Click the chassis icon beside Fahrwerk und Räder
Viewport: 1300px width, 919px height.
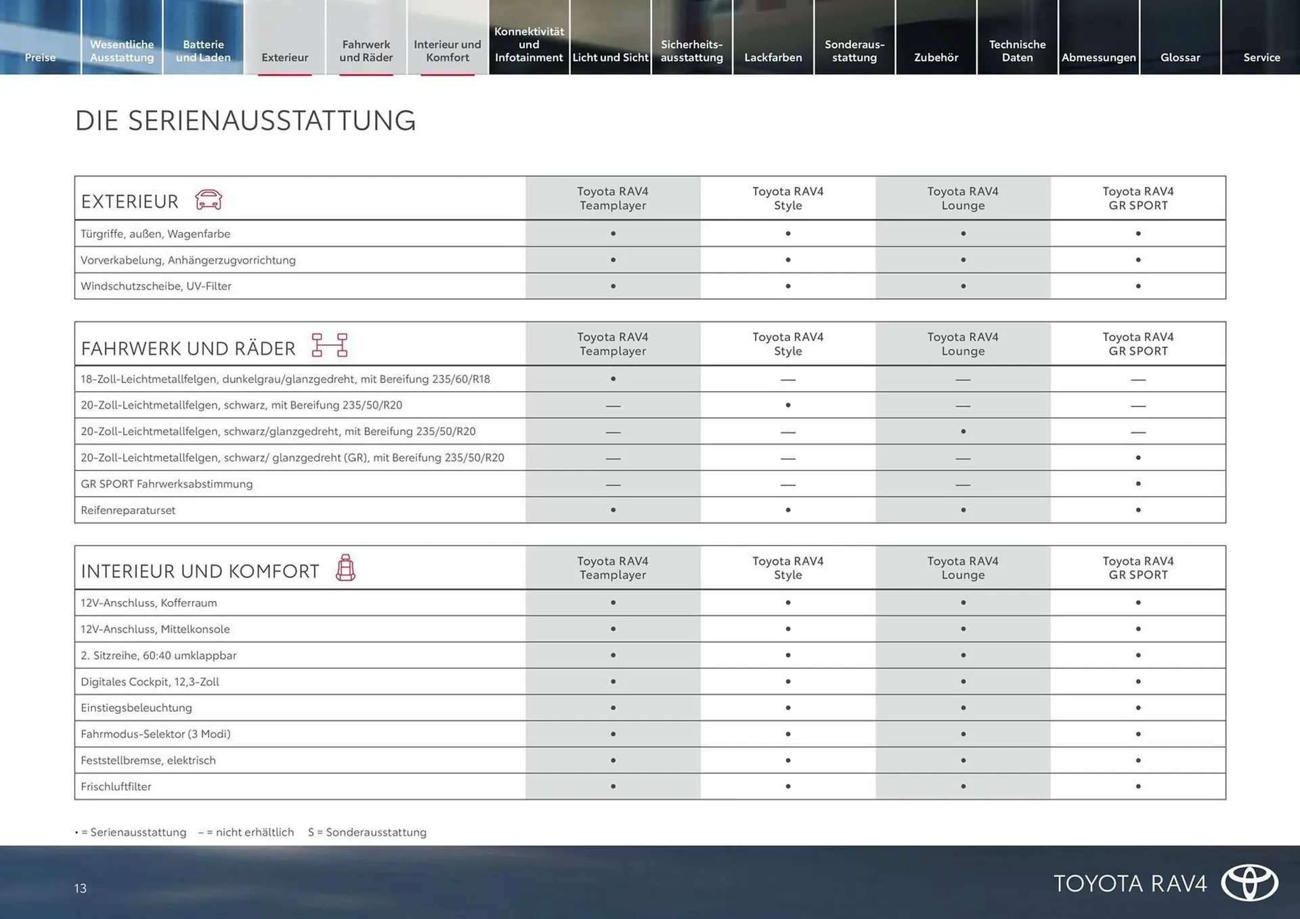point(329,345)
